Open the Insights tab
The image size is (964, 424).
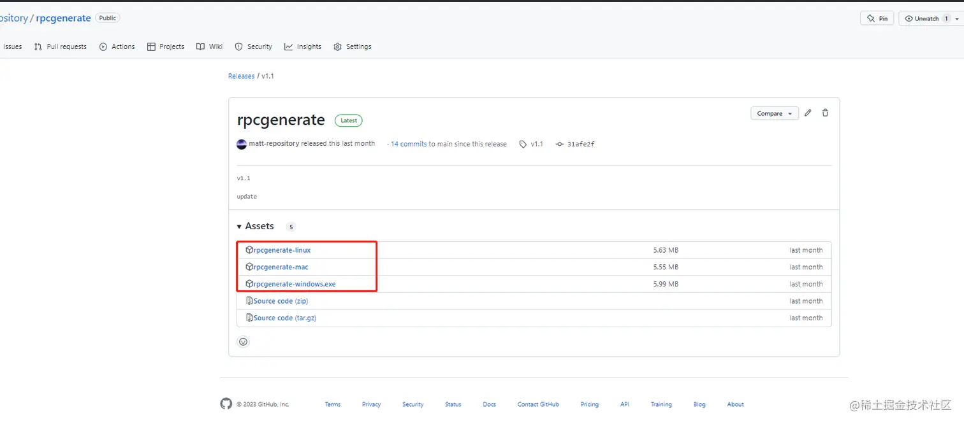click(x=303, y=46)
